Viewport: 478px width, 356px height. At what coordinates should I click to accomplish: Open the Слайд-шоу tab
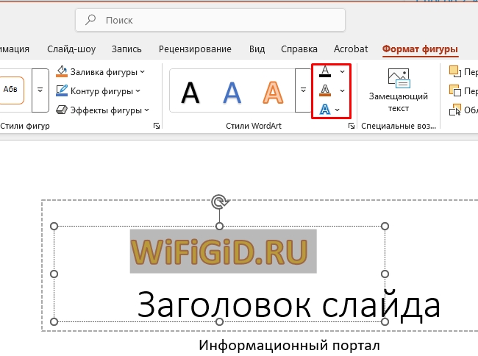coord(71,49)
